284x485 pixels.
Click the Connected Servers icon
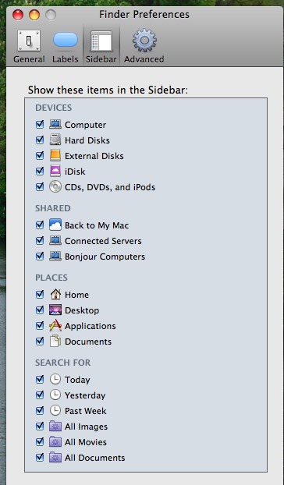(x=55, y=241)
